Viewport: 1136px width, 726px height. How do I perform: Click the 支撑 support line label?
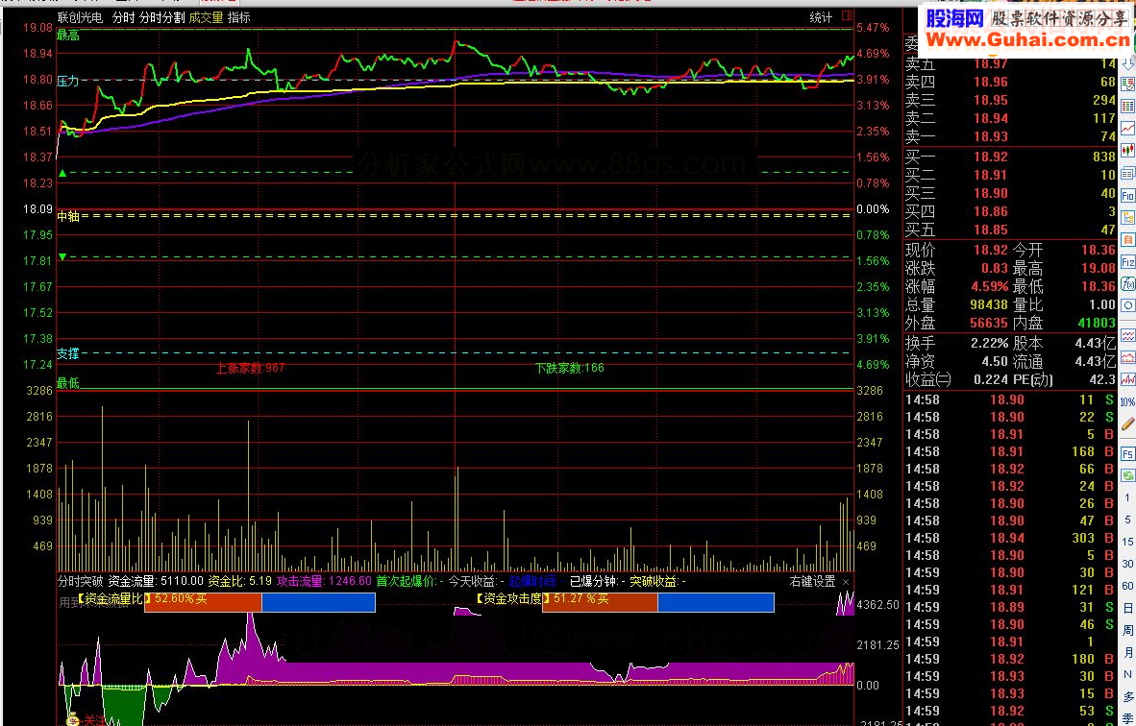click(68, 354)
